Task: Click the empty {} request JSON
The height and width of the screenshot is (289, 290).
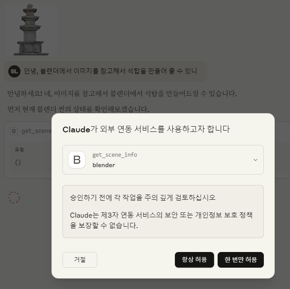Action: 18,163
